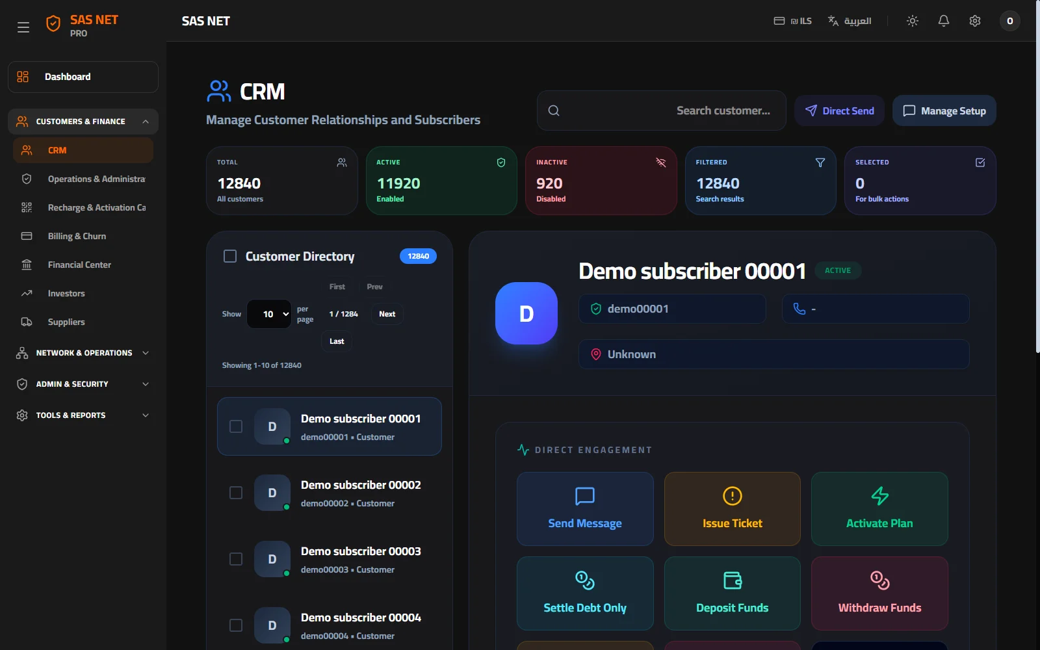The height and width of the screenshot is (650, 1040).
Task: Toggle the light theme sun icon
Action: (x=913, y=21)
